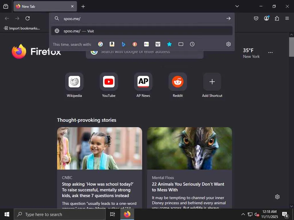Screen dimensions: 294x220
Task: Search open tabs using the tab icon
Action: (181, 44)
